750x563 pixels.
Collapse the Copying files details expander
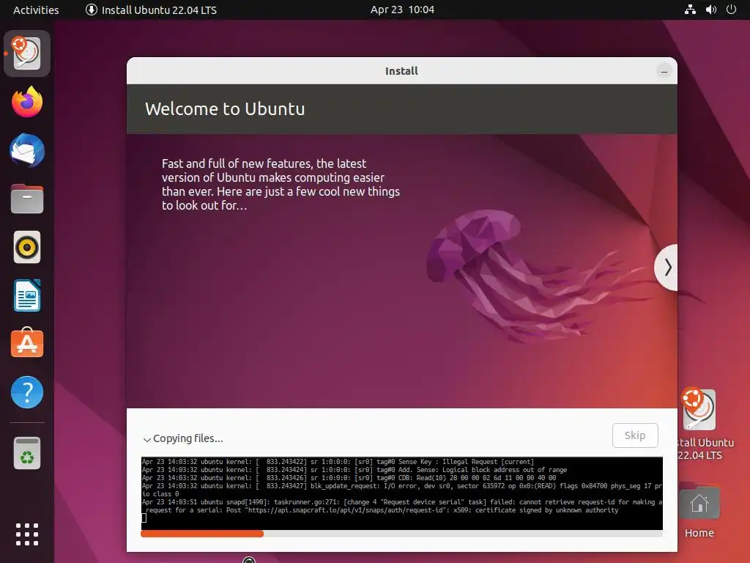coord(183,438)
